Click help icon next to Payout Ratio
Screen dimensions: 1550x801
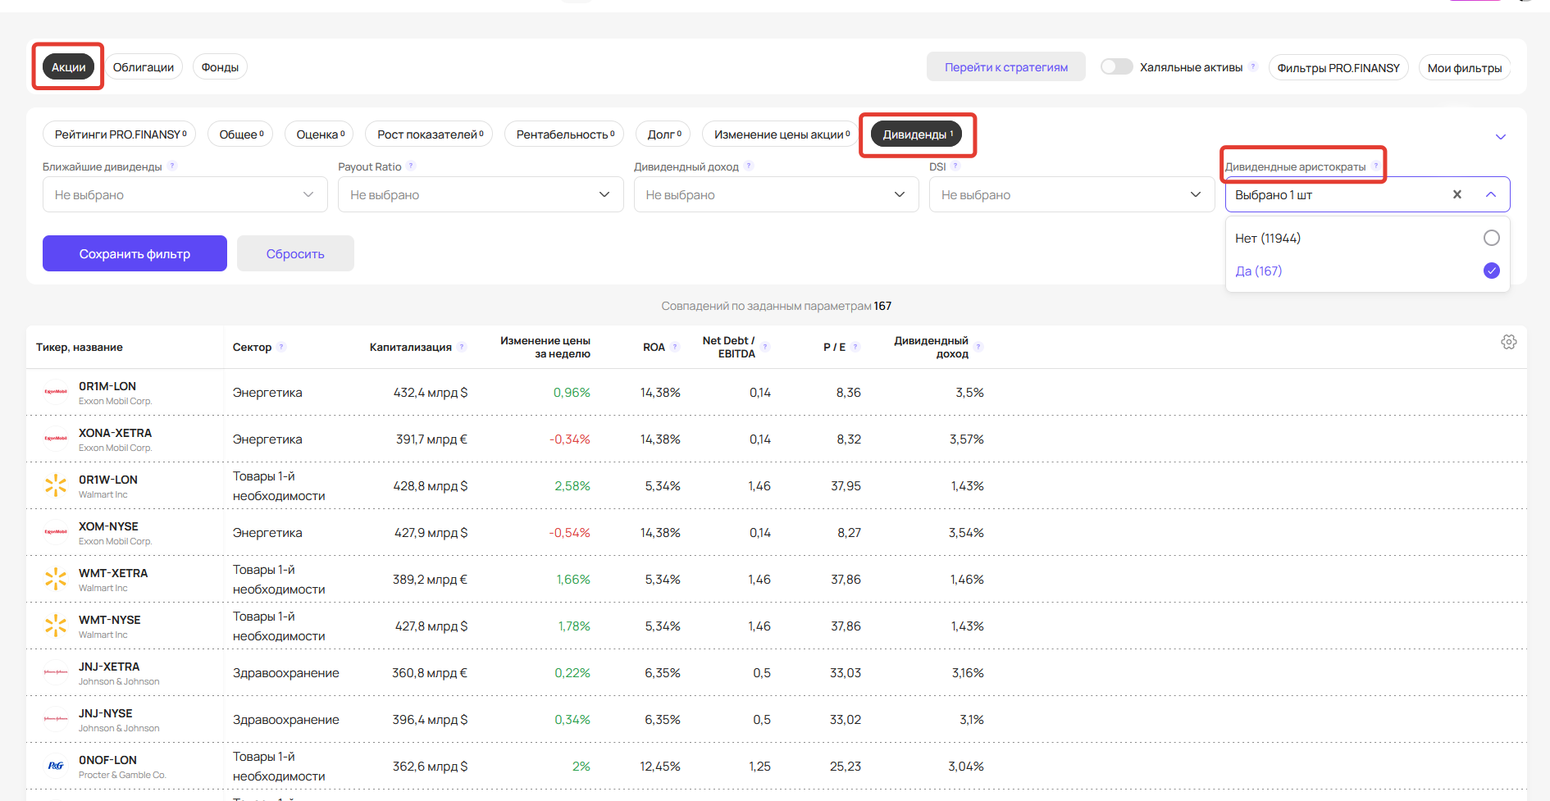tap(411, 166)
